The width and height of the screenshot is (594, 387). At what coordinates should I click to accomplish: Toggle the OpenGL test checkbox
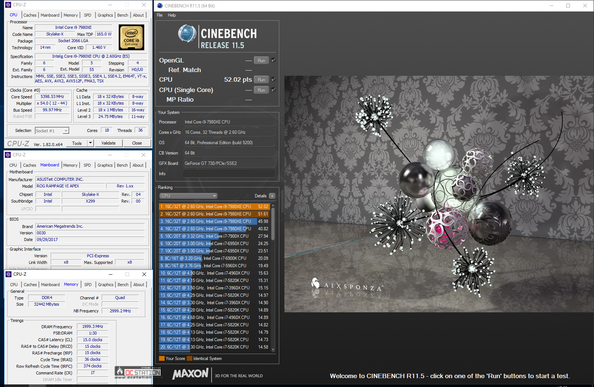273,60
